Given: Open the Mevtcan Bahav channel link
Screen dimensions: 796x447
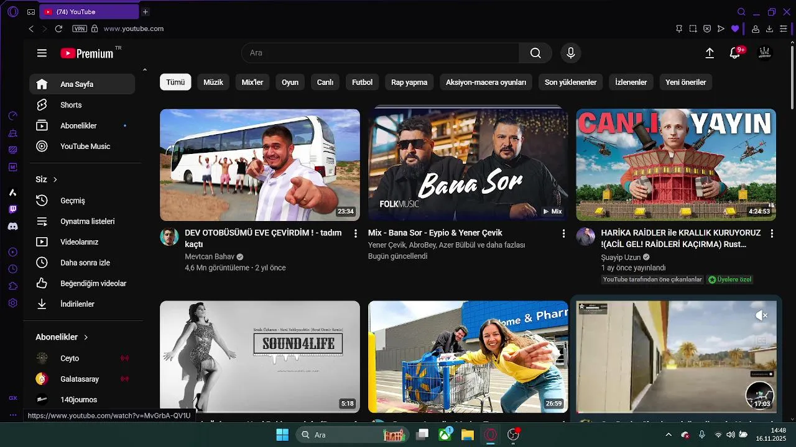Looking at the screenshot, I should point(208,256).
